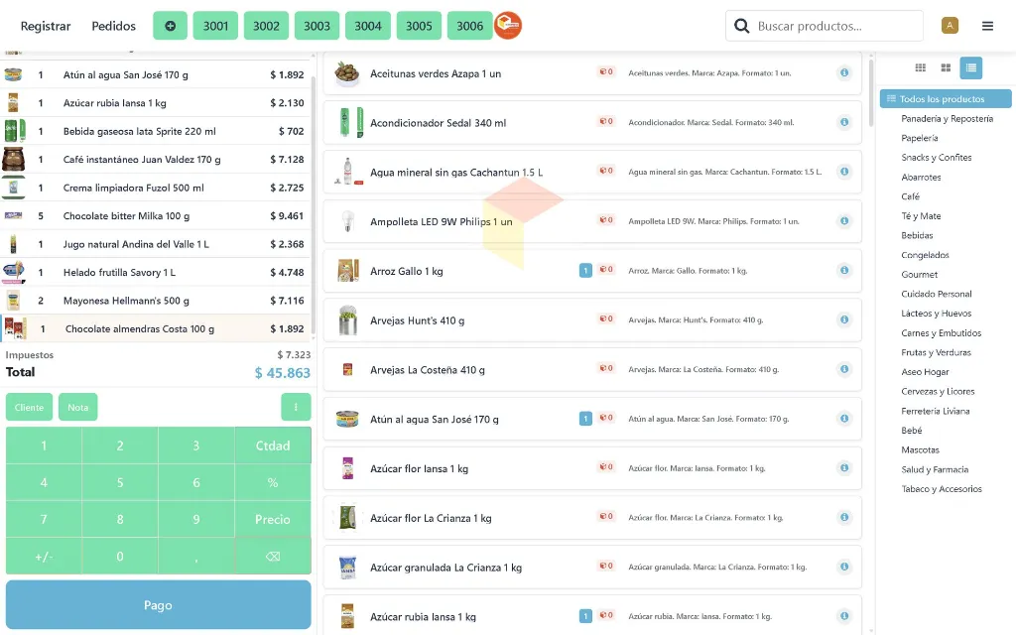Click the user avatar icon A
This screenshot has width=1016, height=635.
pos(950,26)
